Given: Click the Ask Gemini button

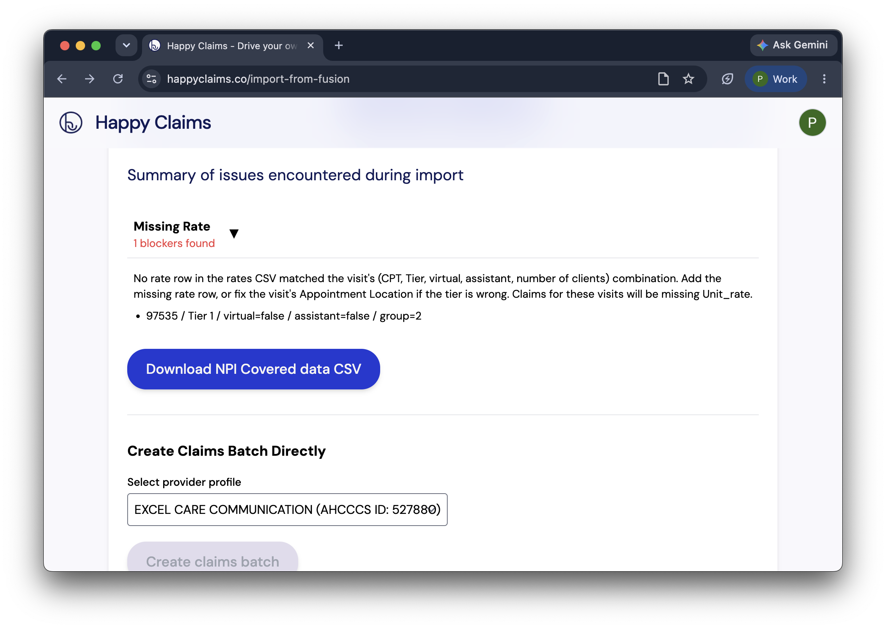Looking at the screenshot, I should (x=793, y=45).
